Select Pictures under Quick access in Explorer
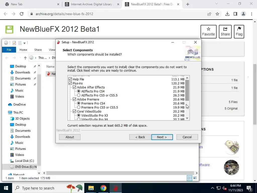The width and height of the screenshot is (257, 193). (21, 84)
